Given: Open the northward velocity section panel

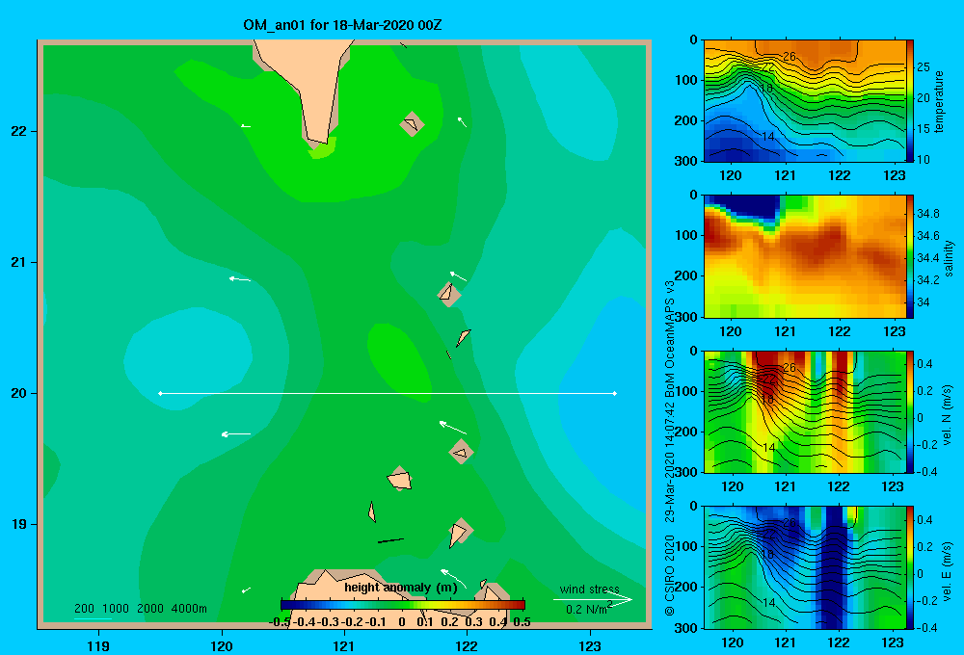Looking at the screenshot, I should 805,411.
